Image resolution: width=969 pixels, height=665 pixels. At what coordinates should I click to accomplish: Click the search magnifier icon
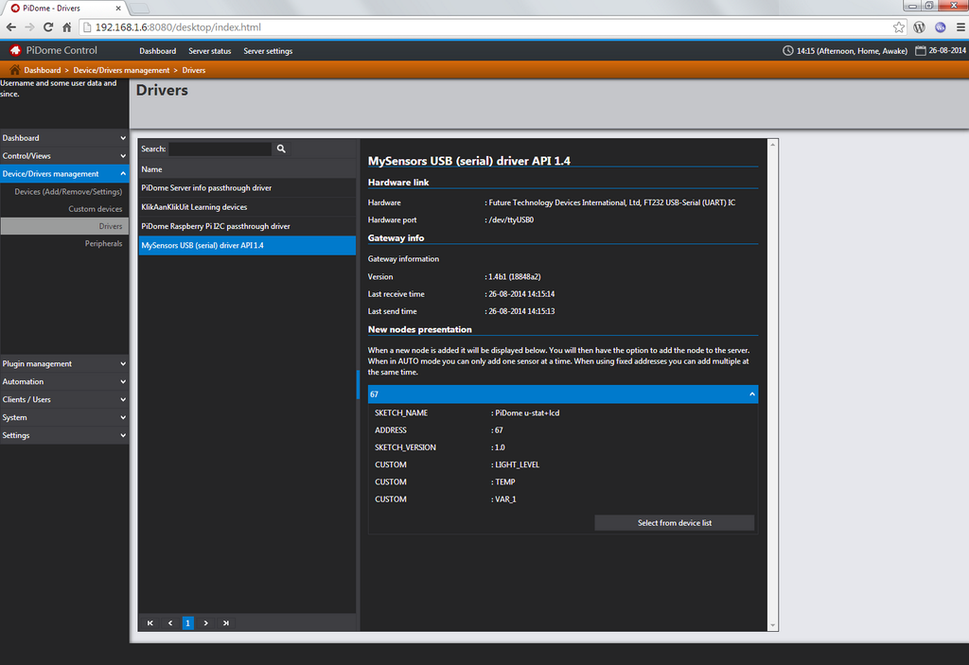pos(281,149)
